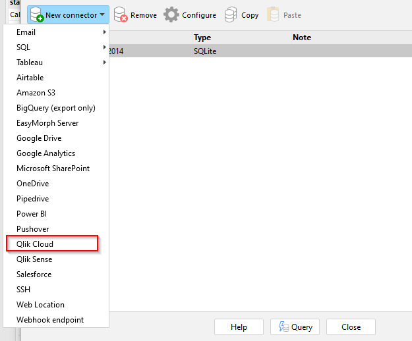Choose SSH connector

(x=56, y=290)
